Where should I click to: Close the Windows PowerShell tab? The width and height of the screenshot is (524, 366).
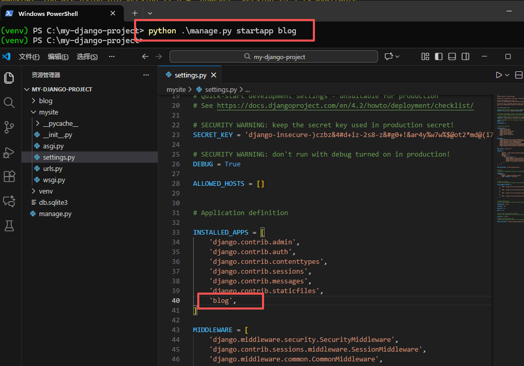pyautogui.click(x=113, y=13)
